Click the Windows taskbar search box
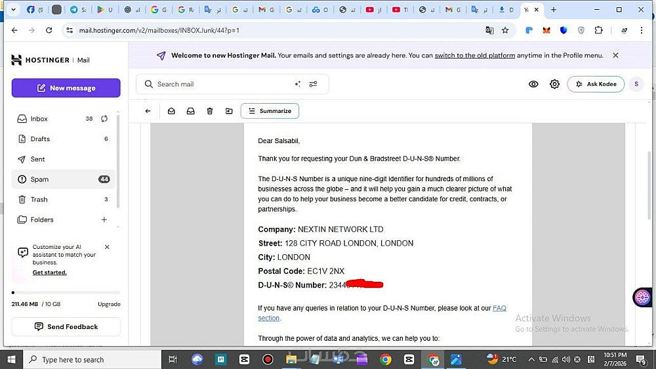The width and height of the screenshot is (656, 369). (91, 359)
